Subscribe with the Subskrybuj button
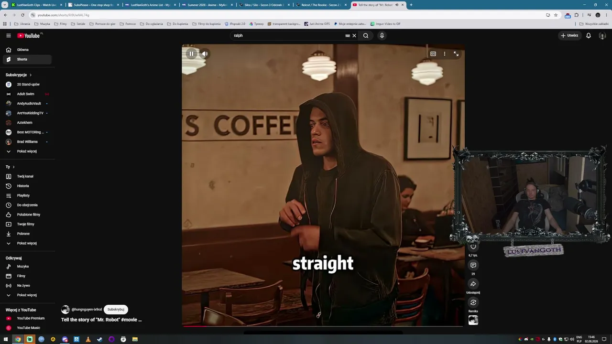The height and width of the screenshot is (344, 612). point(116,309)
